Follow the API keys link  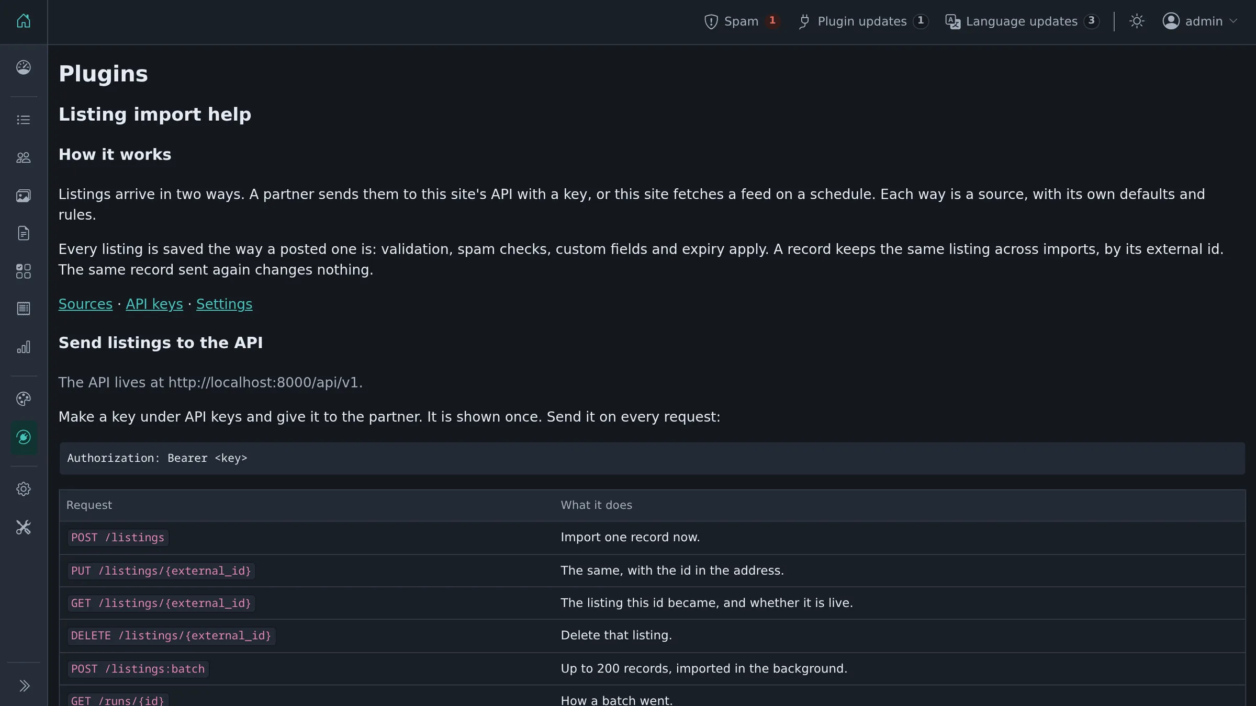click(x=154, y=304)
